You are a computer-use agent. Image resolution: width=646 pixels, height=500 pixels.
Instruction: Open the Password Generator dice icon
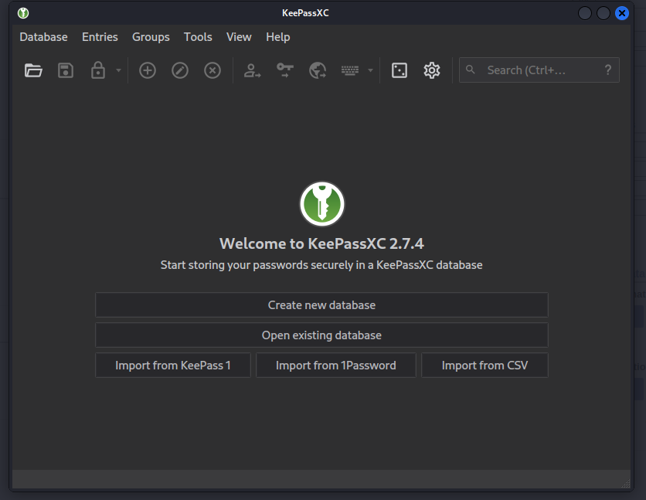click(x=399, y=70)
